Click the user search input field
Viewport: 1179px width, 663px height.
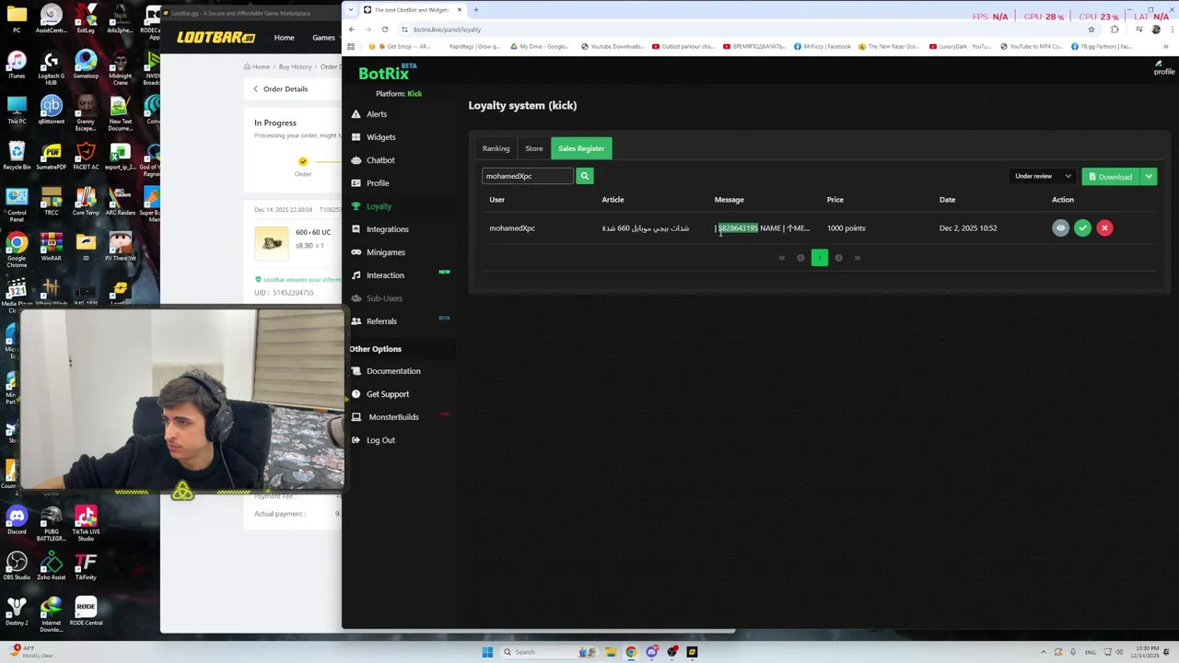[x=528, y=176]
